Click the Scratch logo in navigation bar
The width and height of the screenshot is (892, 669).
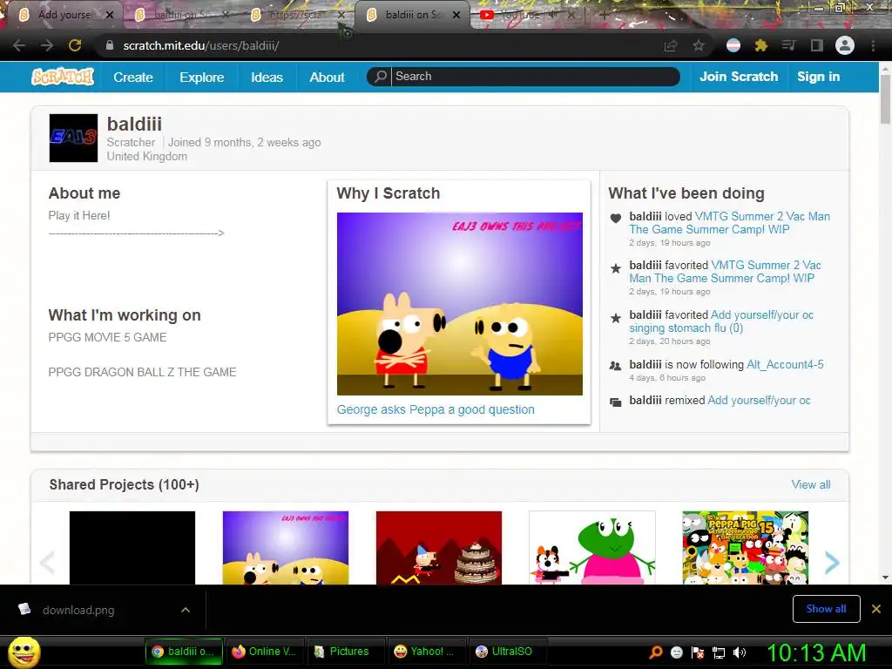[63, 77]
